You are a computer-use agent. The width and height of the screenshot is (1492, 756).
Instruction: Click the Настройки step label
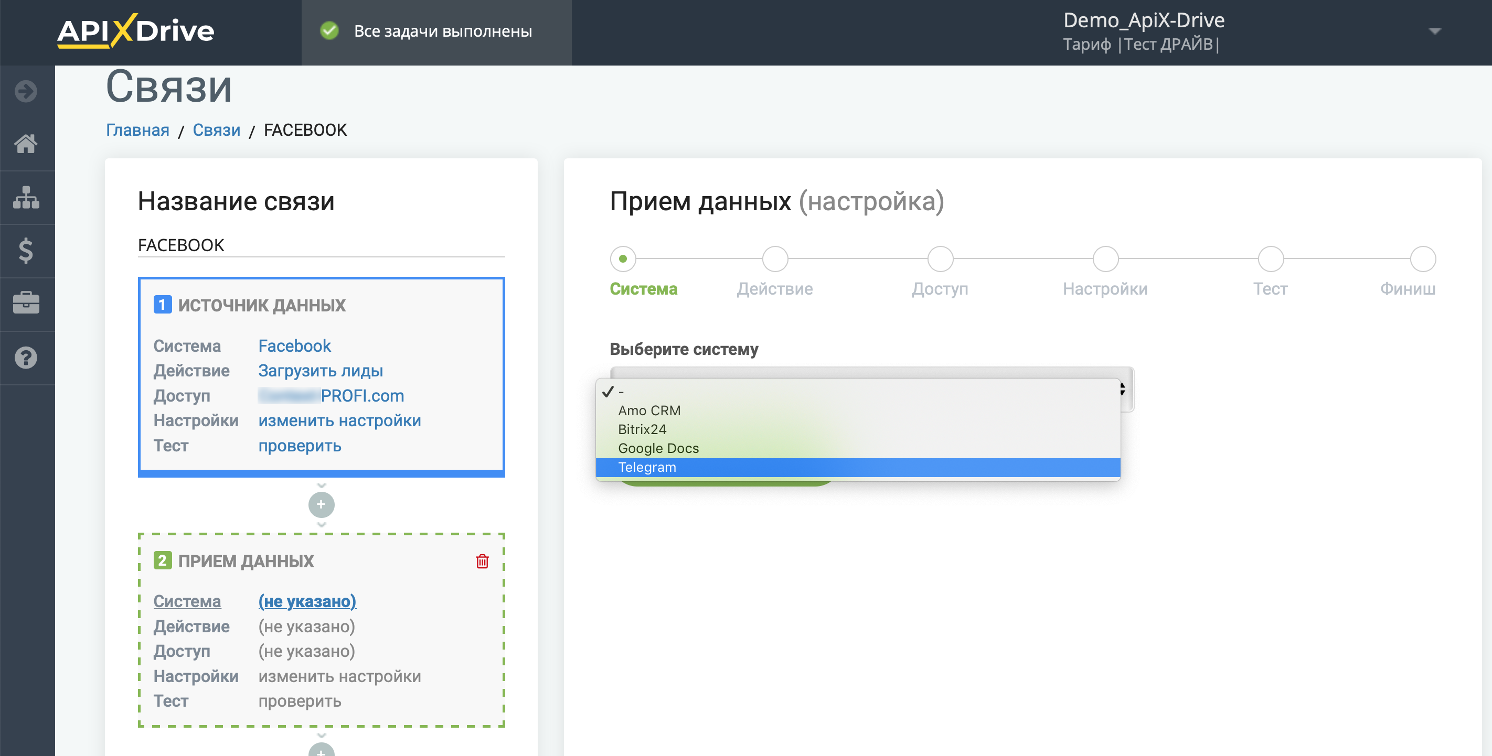[1105, 288]
